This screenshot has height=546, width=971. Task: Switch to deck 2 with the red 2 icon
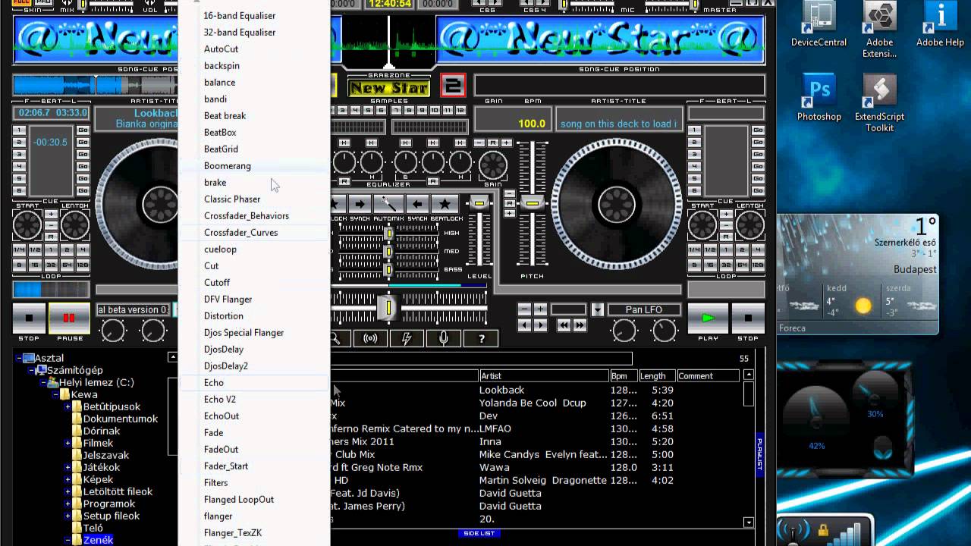[x=453, y=86]
